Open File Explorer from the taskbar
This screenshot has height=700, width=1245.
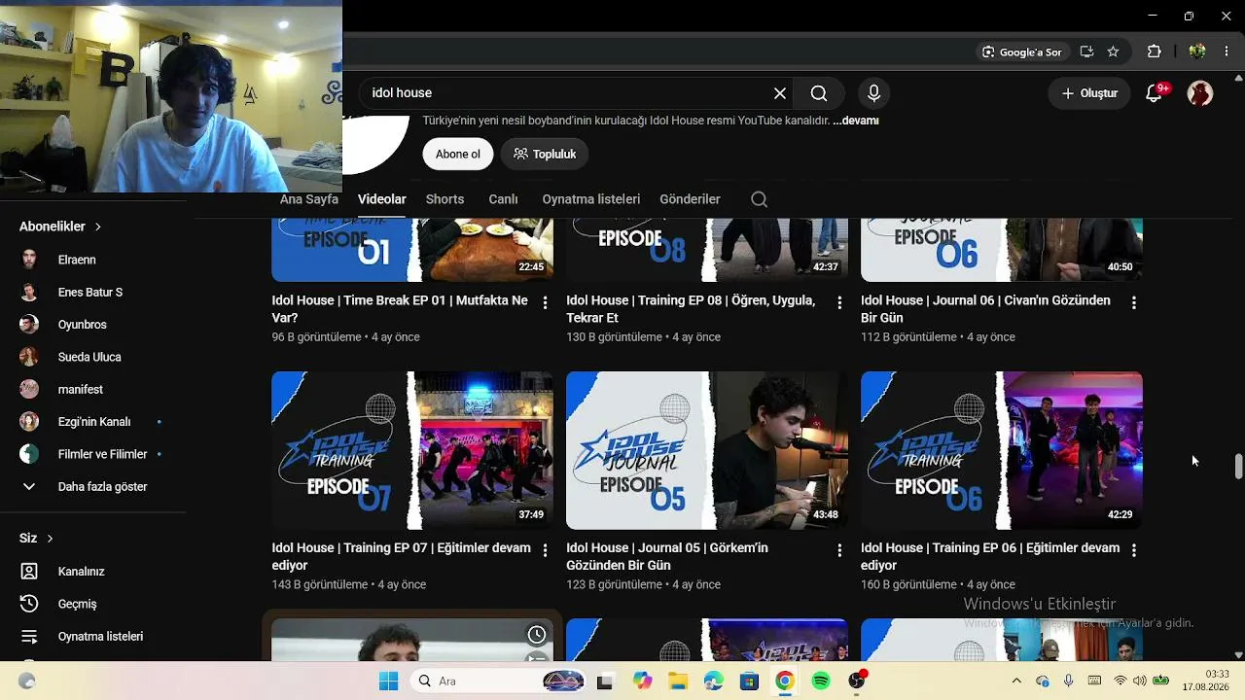[x=676, y=681]
